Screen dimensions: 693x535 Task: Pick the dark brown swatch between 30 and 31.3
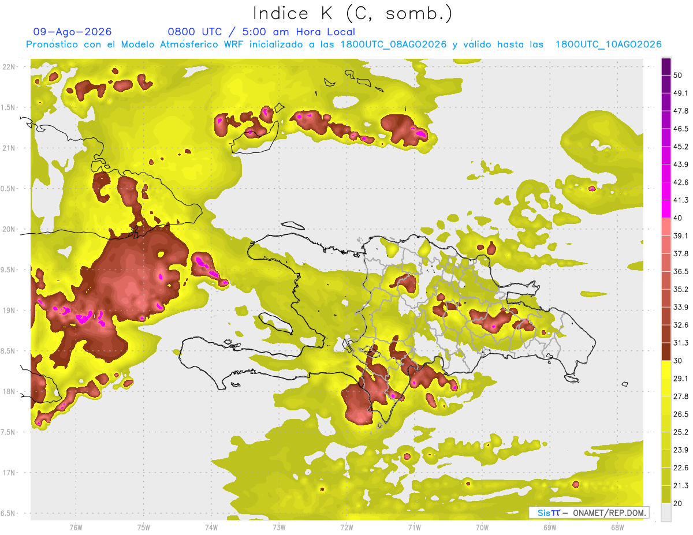pos(666,351)
